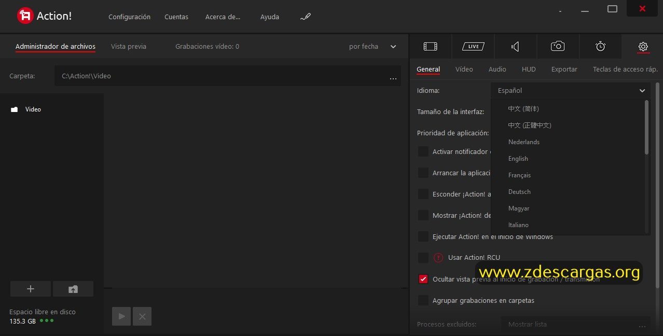Open the video recording mode tab icon
The image size is (663, 336).
tap(431, 46)
